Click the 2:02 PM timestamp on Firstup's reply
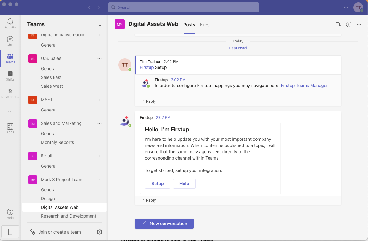Image resolution: width=368 pixels, height=241 pixels. (x=178, y=80)
